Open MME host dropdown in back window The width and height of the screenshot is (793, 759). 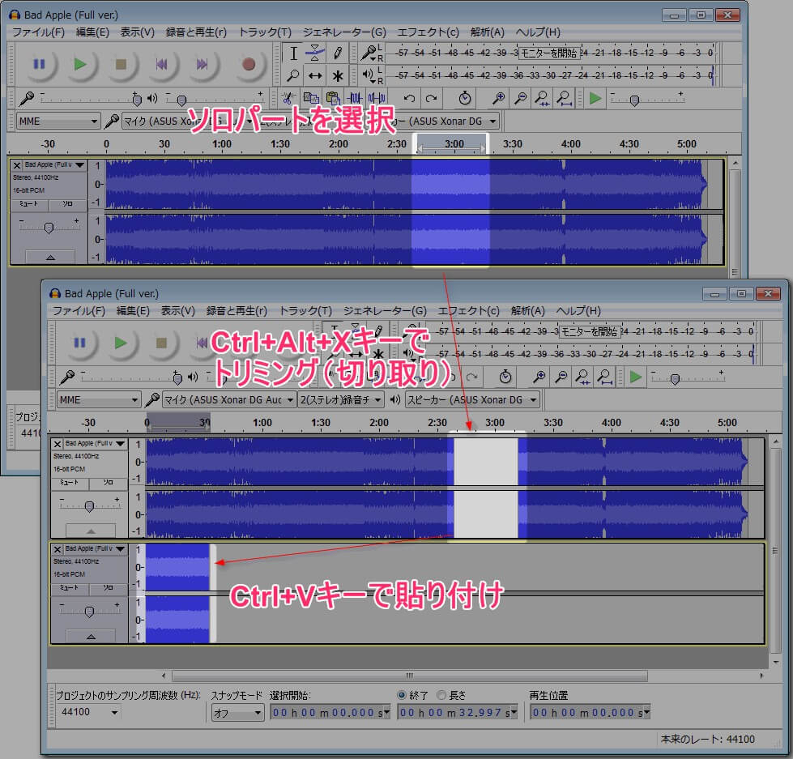tap(58, 122)
